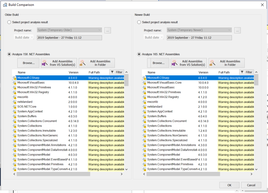Select Microsoft.VisualBasic in older list
The height and width of the screenshot is (193, 268).
(x=68, y=82)
